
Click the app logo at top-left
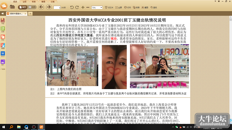(x=4, y=6)
